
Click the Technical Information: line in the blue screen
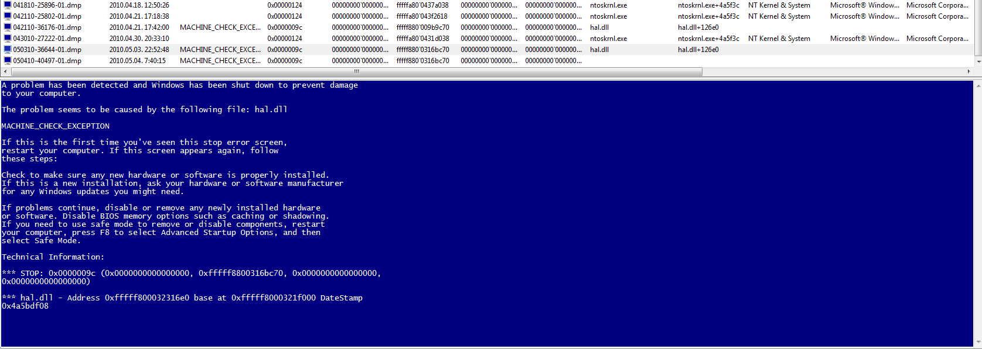[53, 257]
